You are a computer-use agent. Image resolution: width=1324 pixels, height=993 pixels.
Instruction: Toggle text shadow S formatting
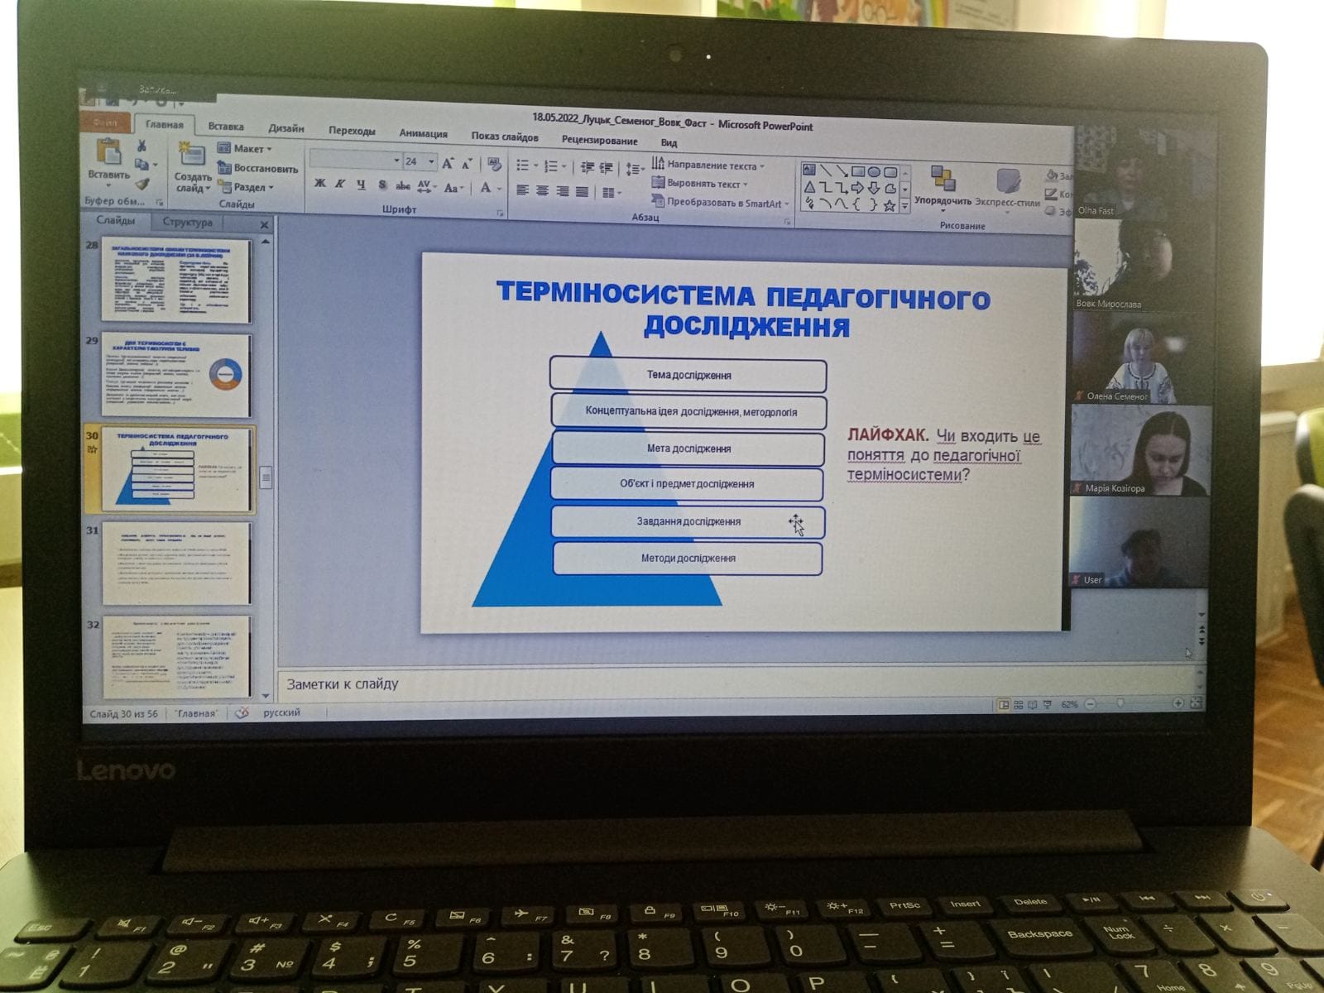click(x=381, y=185)
